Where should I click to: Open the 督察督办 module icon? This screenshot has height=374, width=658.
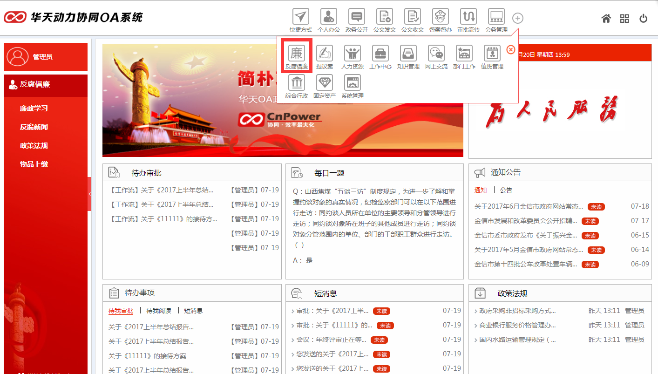pos(440,18)
